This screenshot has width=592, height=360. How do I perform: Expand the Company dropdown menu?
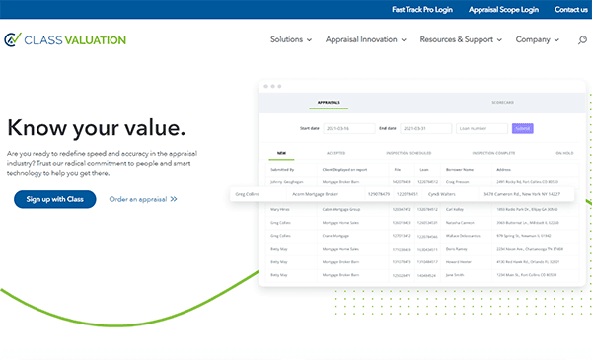click(538, 39)
